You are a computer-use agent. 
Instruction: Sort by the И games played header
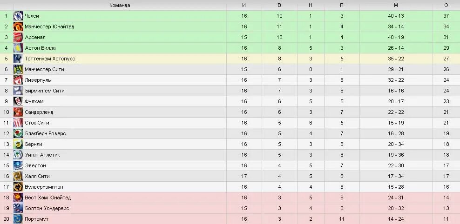click(244, 5)
